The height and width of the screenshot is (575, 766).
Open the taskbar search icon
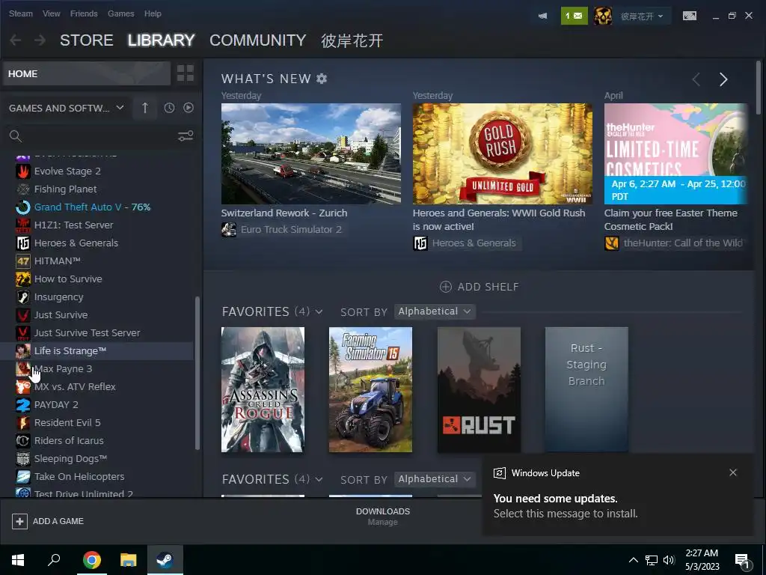(54, 560)
